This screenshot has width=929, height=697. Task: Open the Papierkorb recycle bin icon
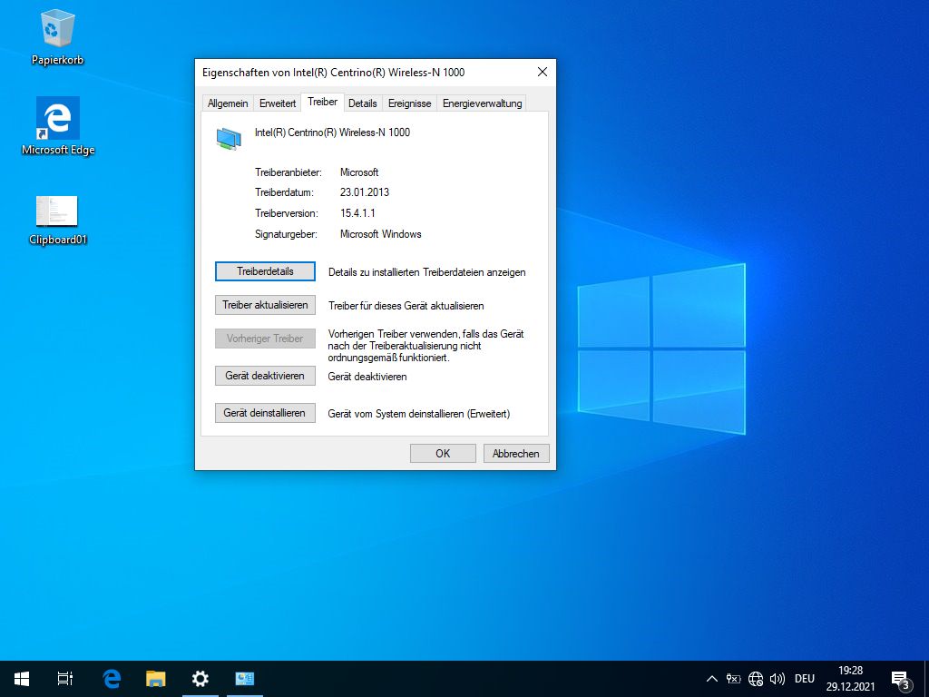pos(57,36)
